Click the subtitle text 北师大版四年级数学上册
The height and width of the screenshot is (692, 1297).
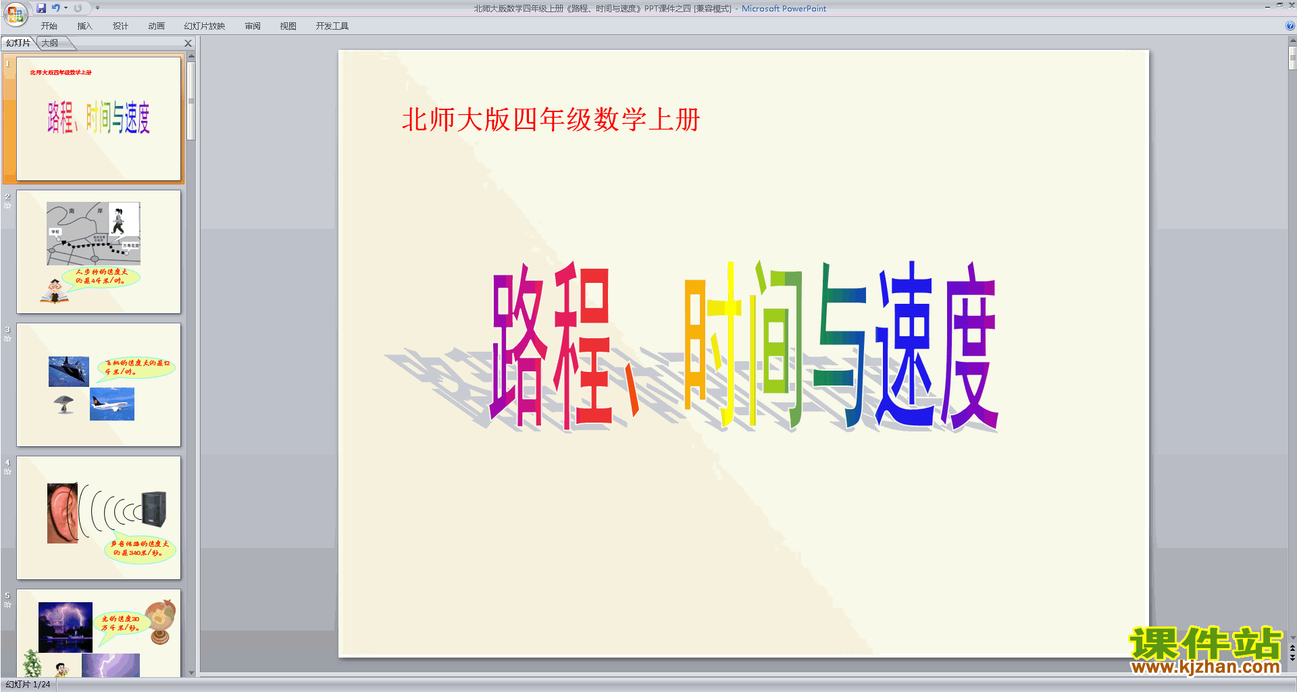point(551,120)
